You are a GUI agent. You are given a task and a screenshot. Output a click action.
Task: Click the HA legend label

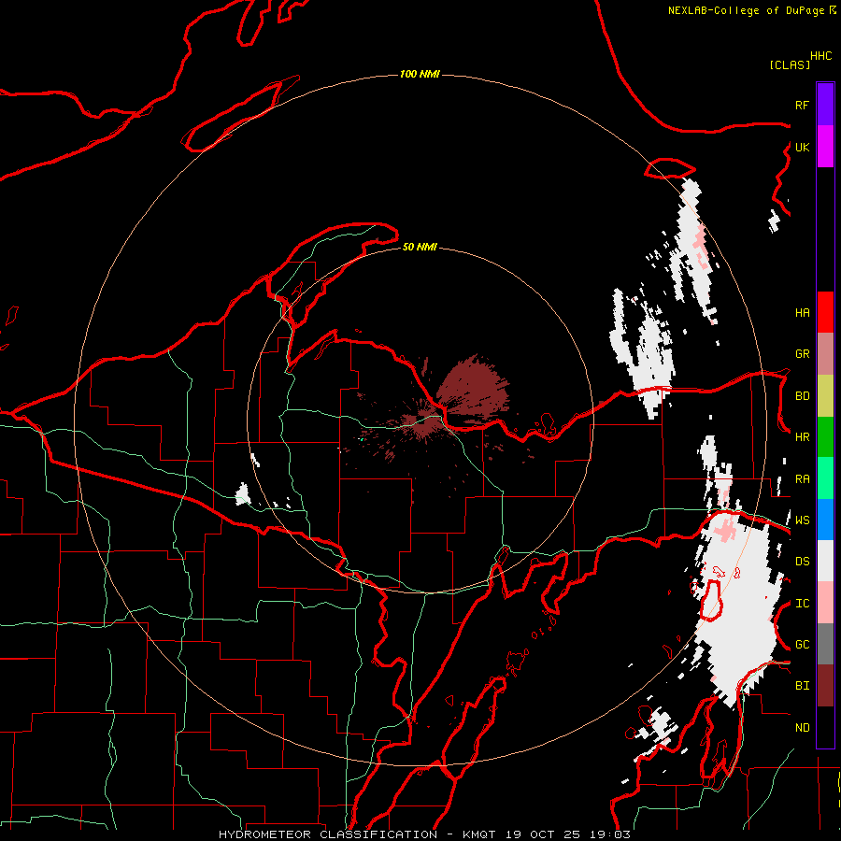pyautogui.click(x=802, y=313)
